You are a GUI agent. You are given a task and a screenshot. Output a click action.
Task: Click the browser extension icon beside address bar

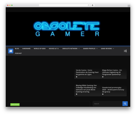click(92, 5)
